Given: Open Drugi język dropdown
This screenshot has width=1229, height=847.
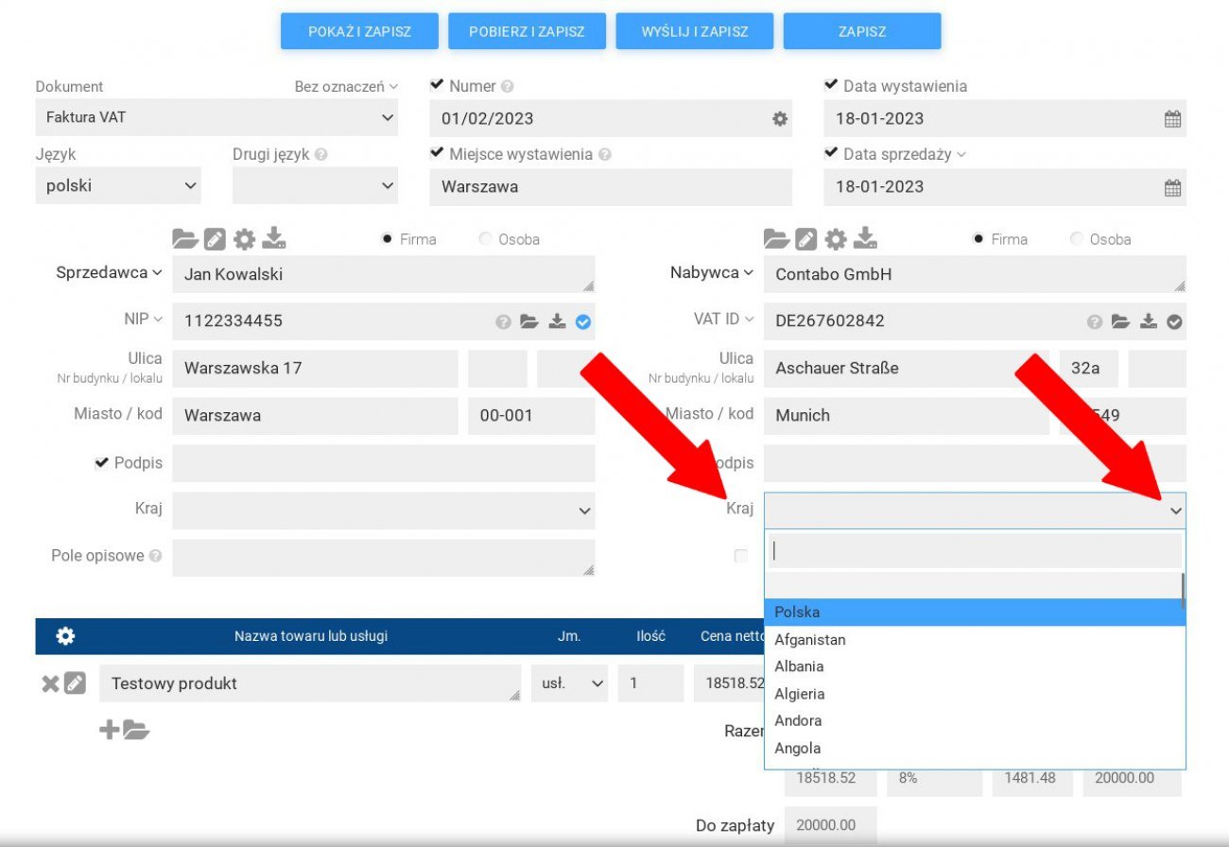Looking at the screenshot, I should pos(315,186).
